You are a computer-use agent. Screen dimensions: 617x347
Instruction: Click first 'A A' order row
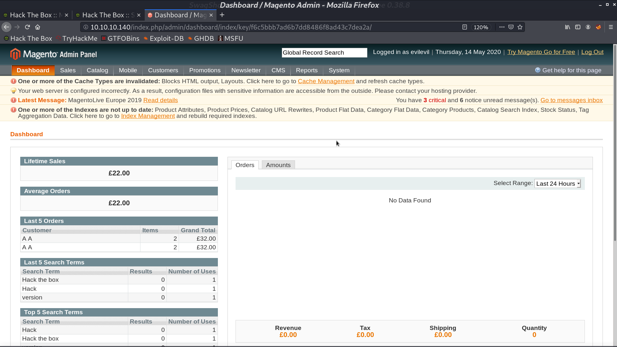(x=119, y=239)
